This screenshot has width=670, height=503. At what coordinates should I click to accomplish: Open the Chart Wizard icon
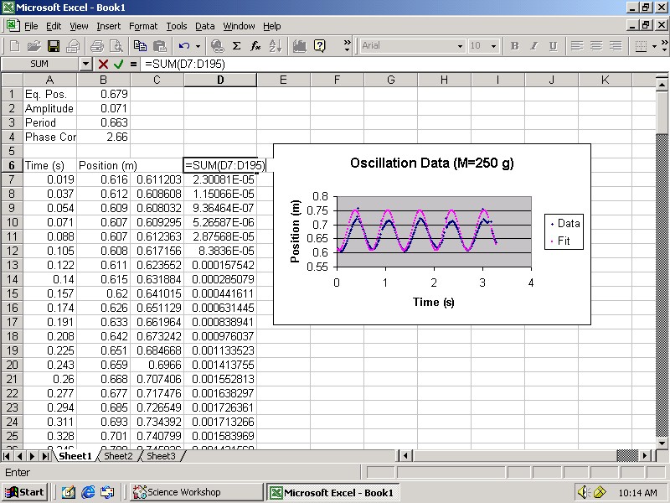pyautogui.click(x=299, y=46)
